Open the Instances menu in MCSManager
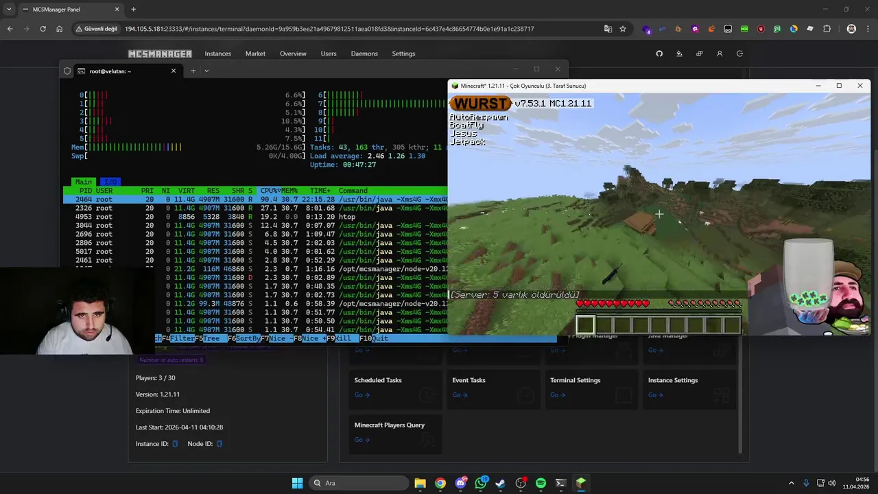Viewport: 878px width, 494px height. (x=217, y=54)
